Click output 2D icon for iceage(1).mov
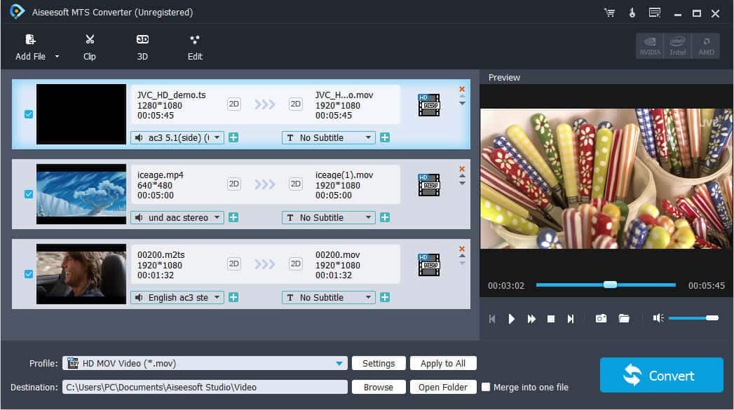Viewport: 734px width, 410px height. click(x=295, y=184)
